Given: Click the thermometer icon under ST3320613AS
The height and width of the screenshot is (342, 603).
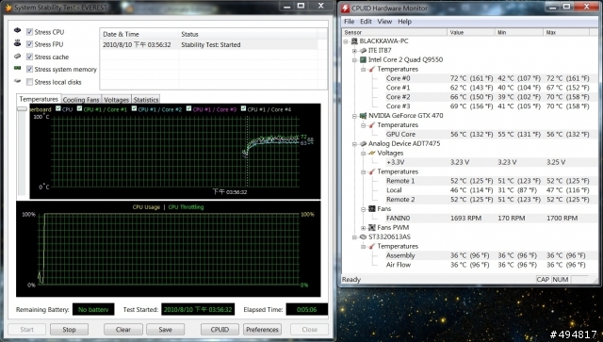Looking at the screenshot, I should [x=372, y=246].
